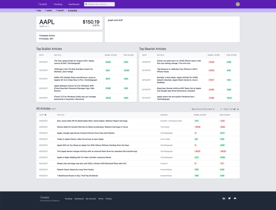Open the Discord footer icon
The width and height of the screenshot is (276, 210).
coord(235,199)
